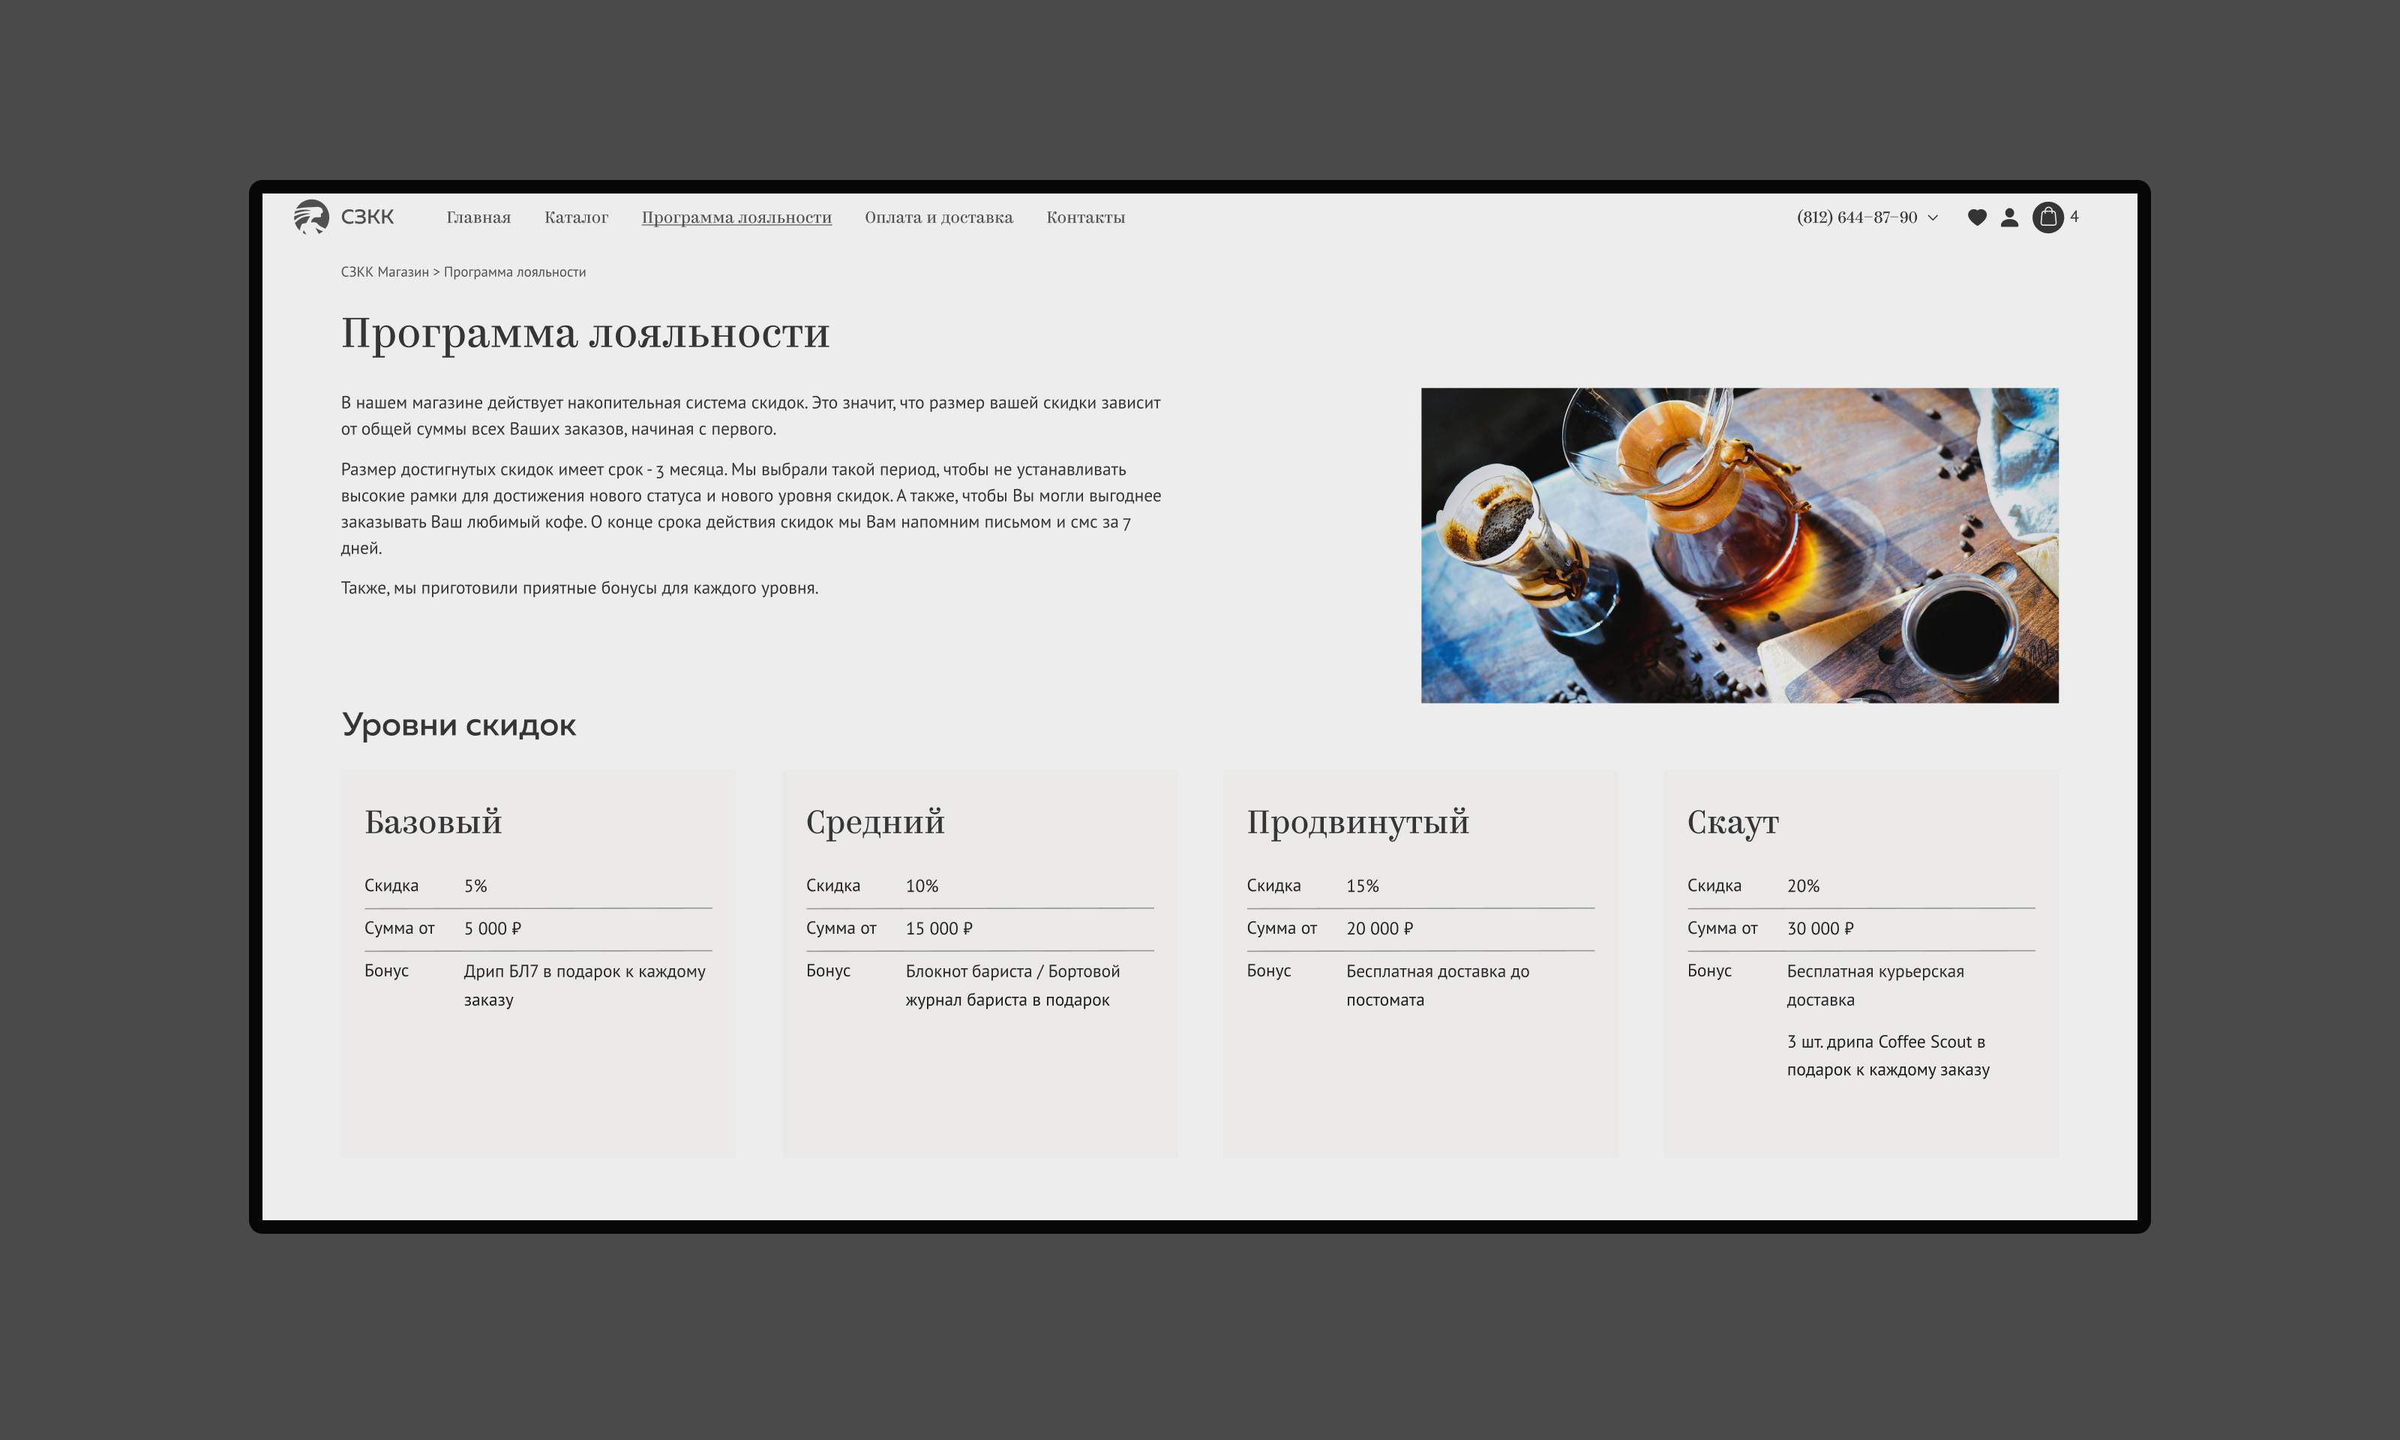2400x1440 pixels.
Task: Open favorites via heart icon
Action: point(1976,217)
